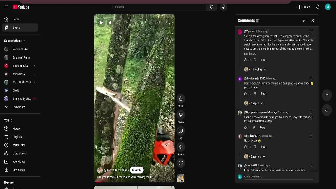The width and height of the screenshot is (336, 189).
Task: Like the @bradstar4077 comment
Action: point(245,147)
